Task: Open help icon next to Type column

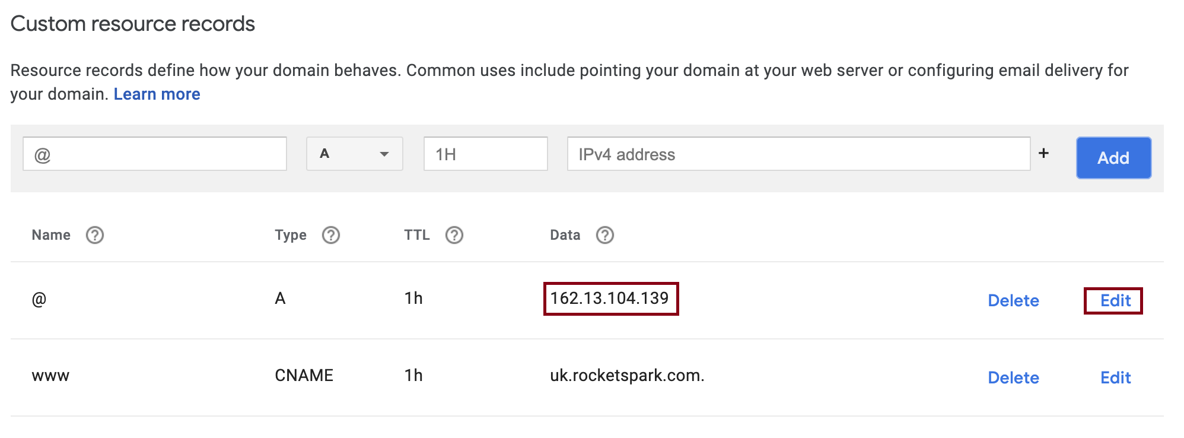Action: coord(331,235)
